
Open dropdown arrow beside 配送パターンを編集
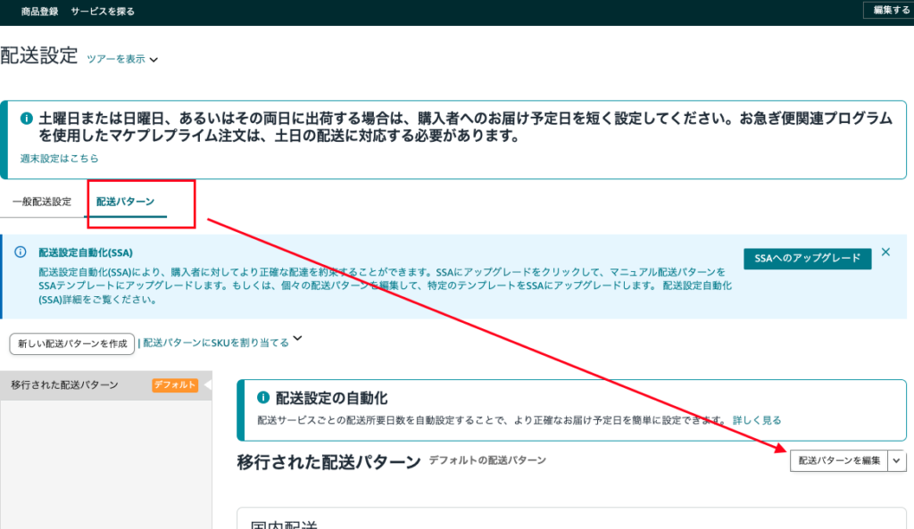(x=897, y=460)
